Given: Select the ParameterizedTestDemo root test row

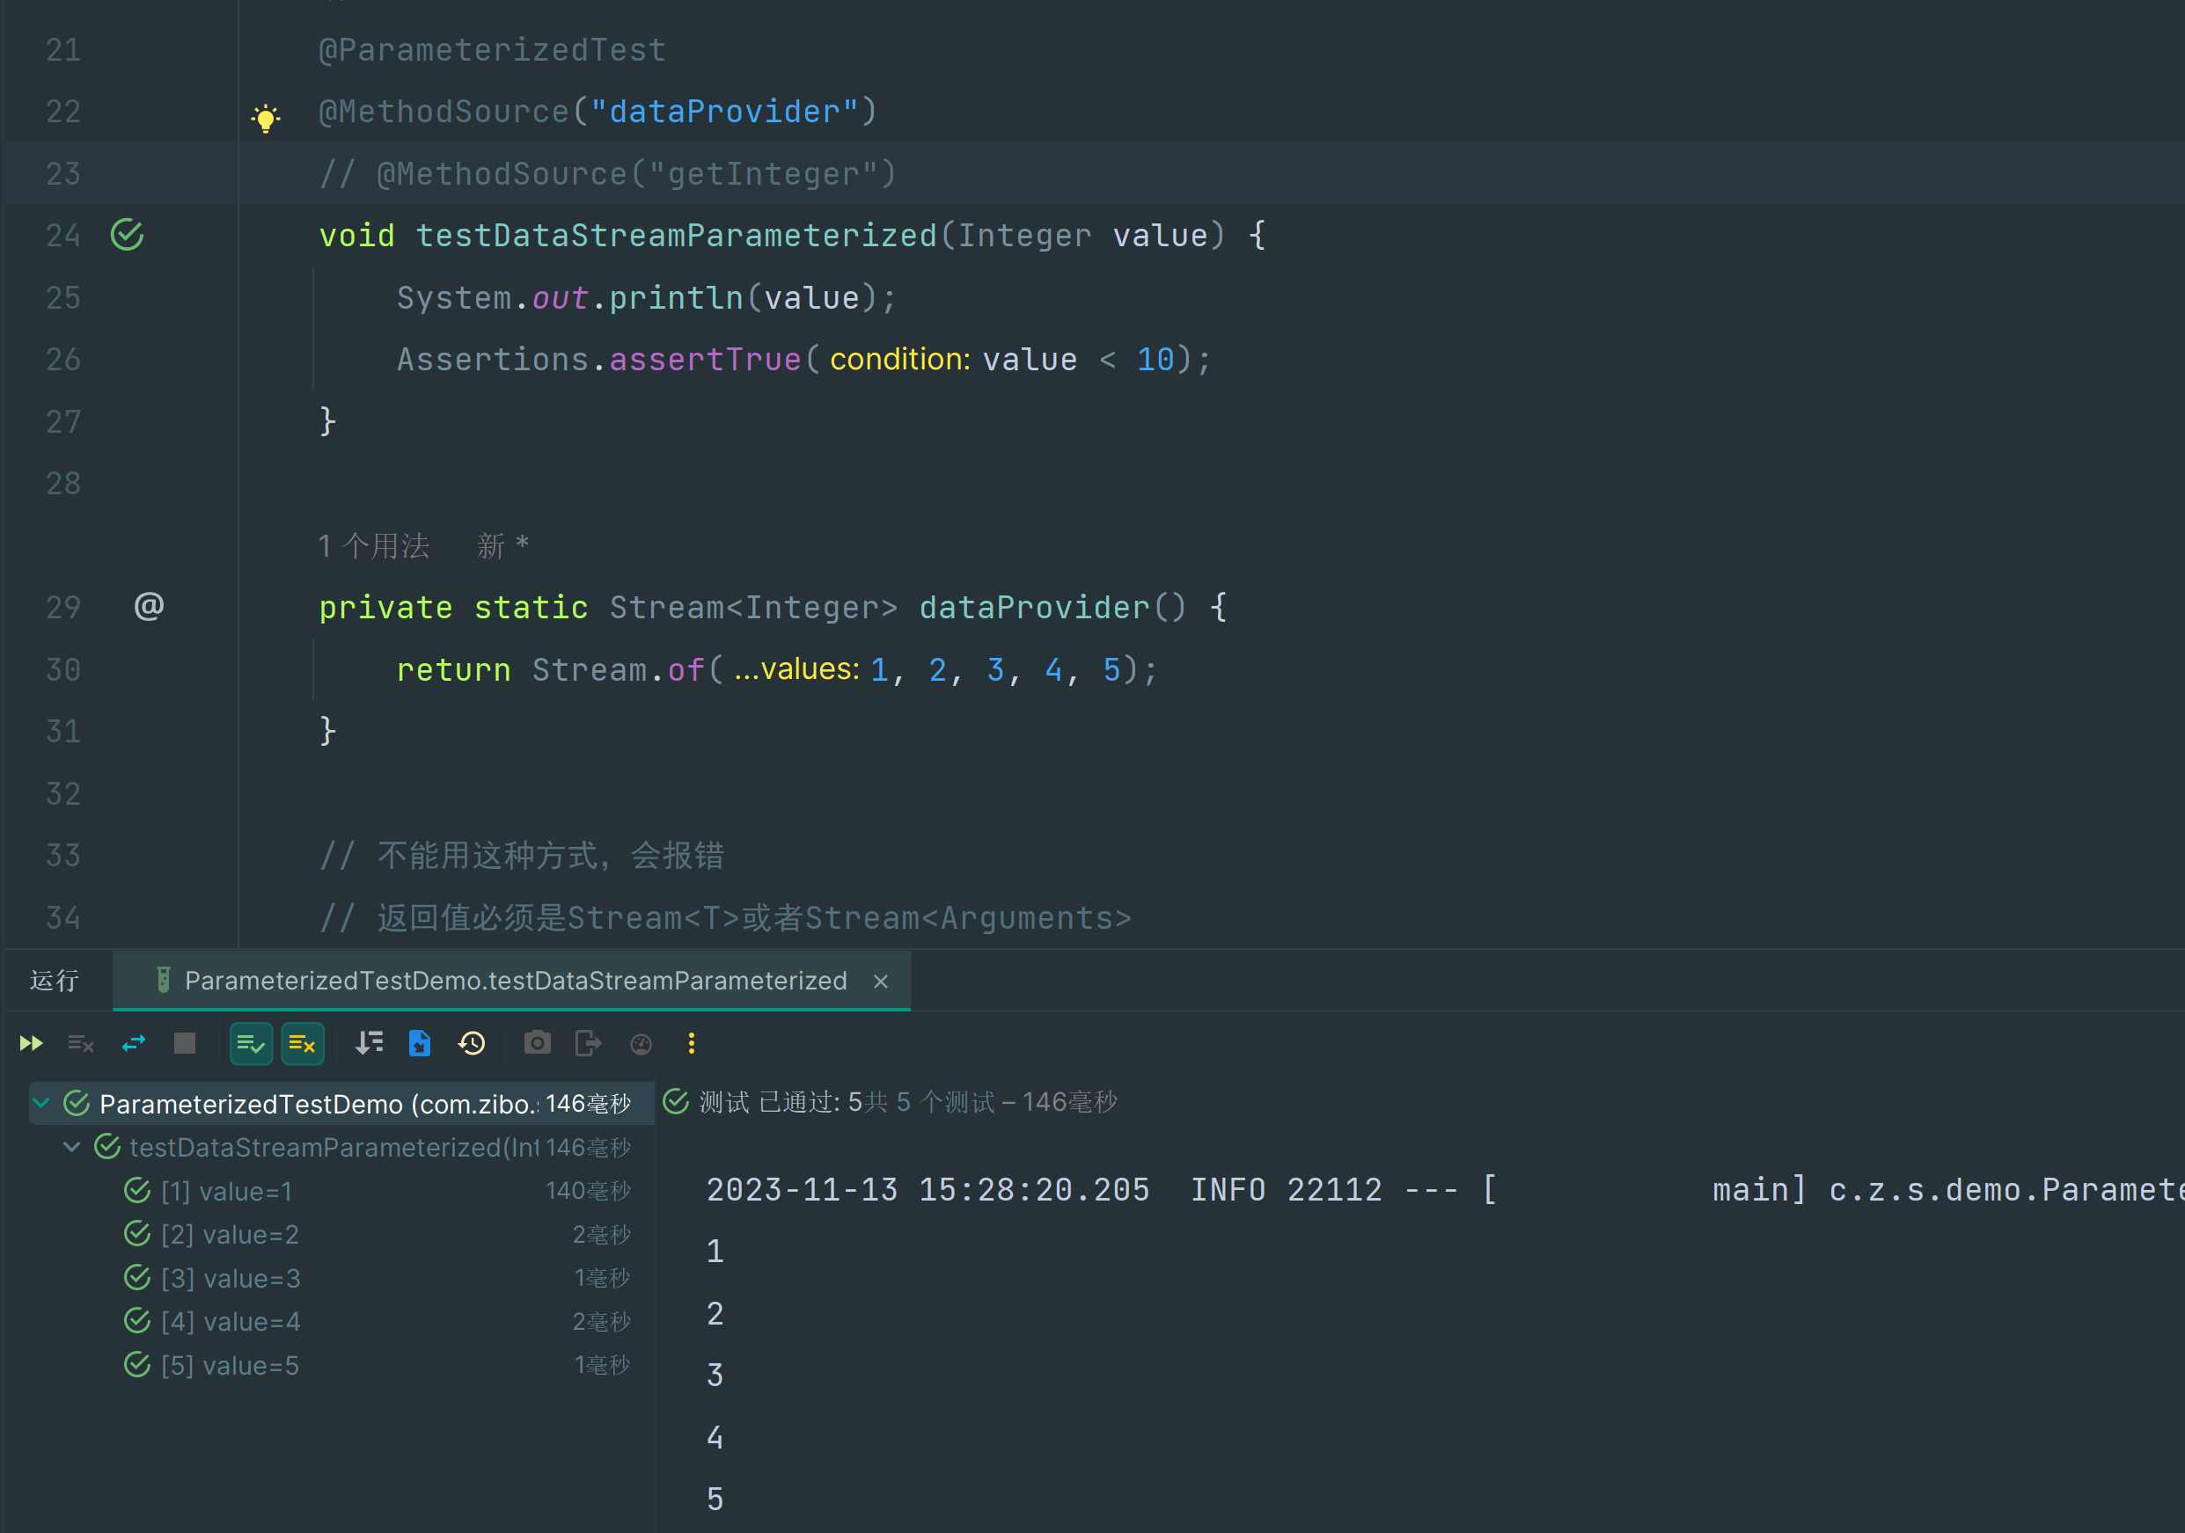Looking at the screenshot, I should [x=341, y=1103].
